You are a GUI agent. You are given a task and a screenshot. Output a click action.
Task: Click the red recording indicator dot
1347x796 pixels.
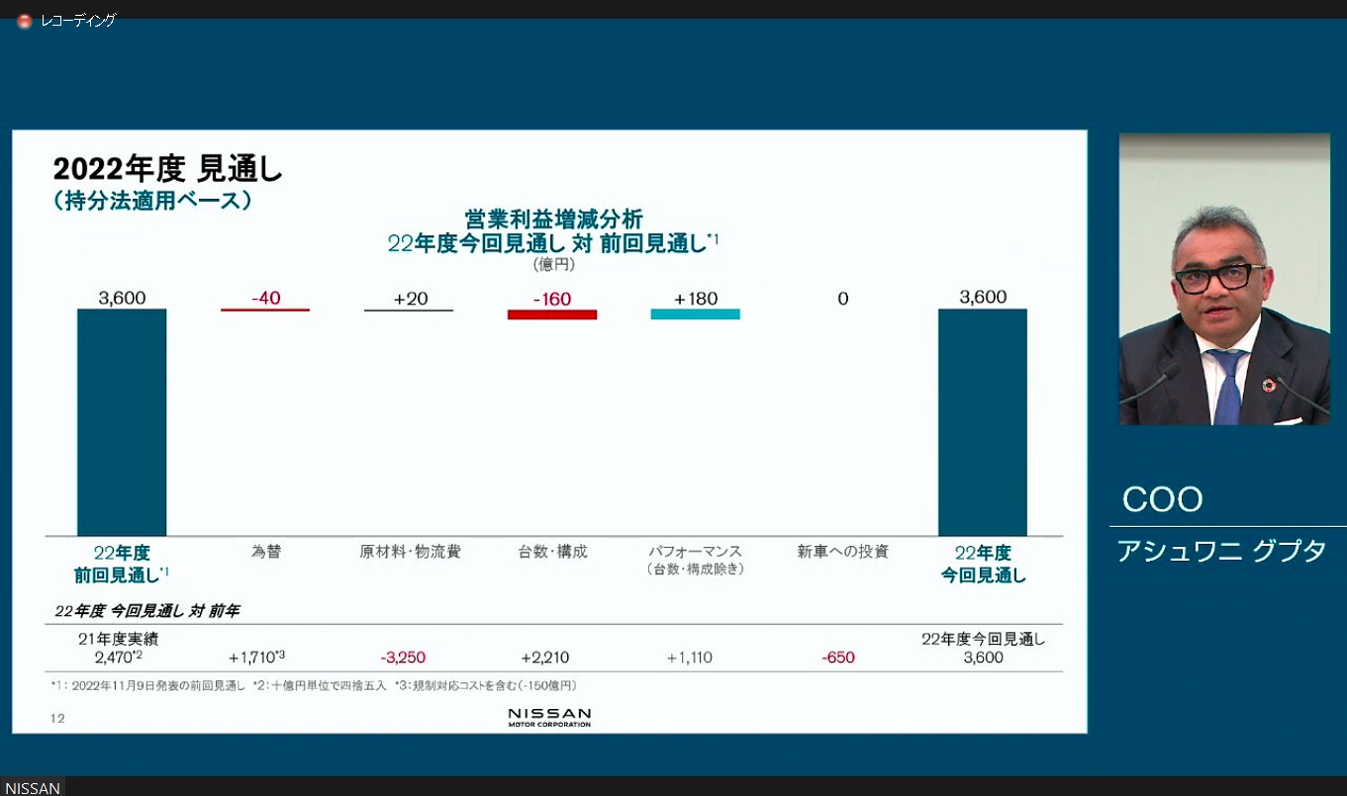pos(24,19)
